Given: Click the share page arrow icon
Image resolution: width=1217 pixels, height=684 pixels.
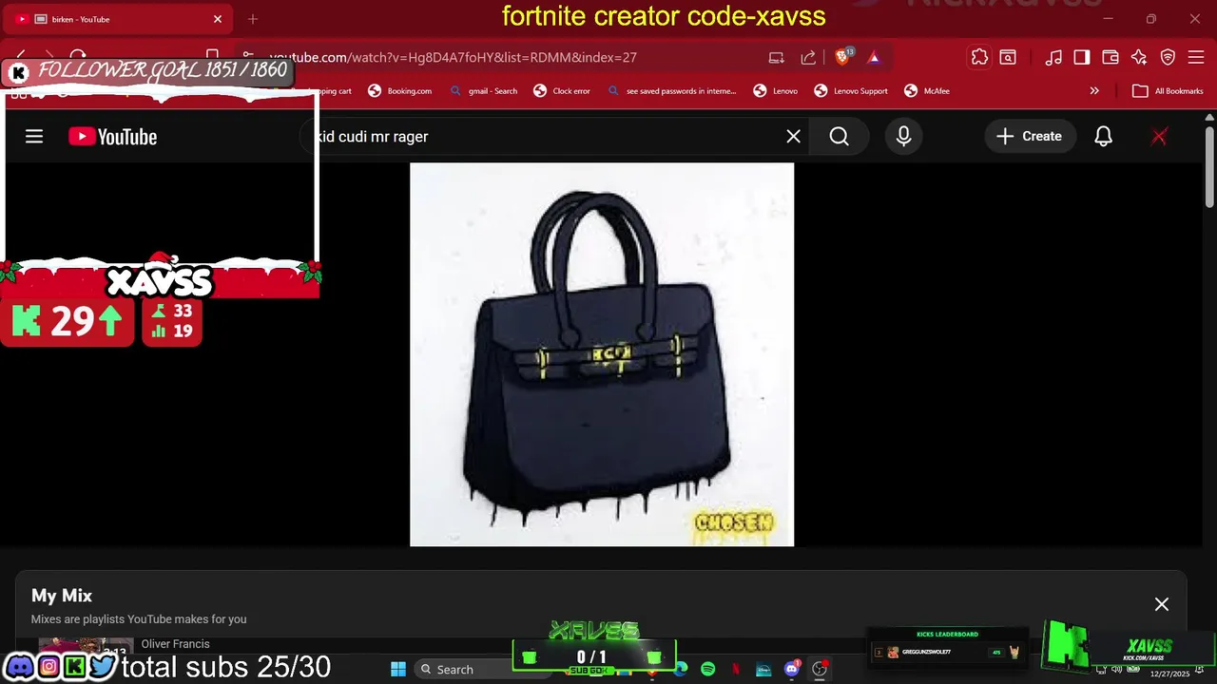Looking at the screenshot, I should (808, 57).
